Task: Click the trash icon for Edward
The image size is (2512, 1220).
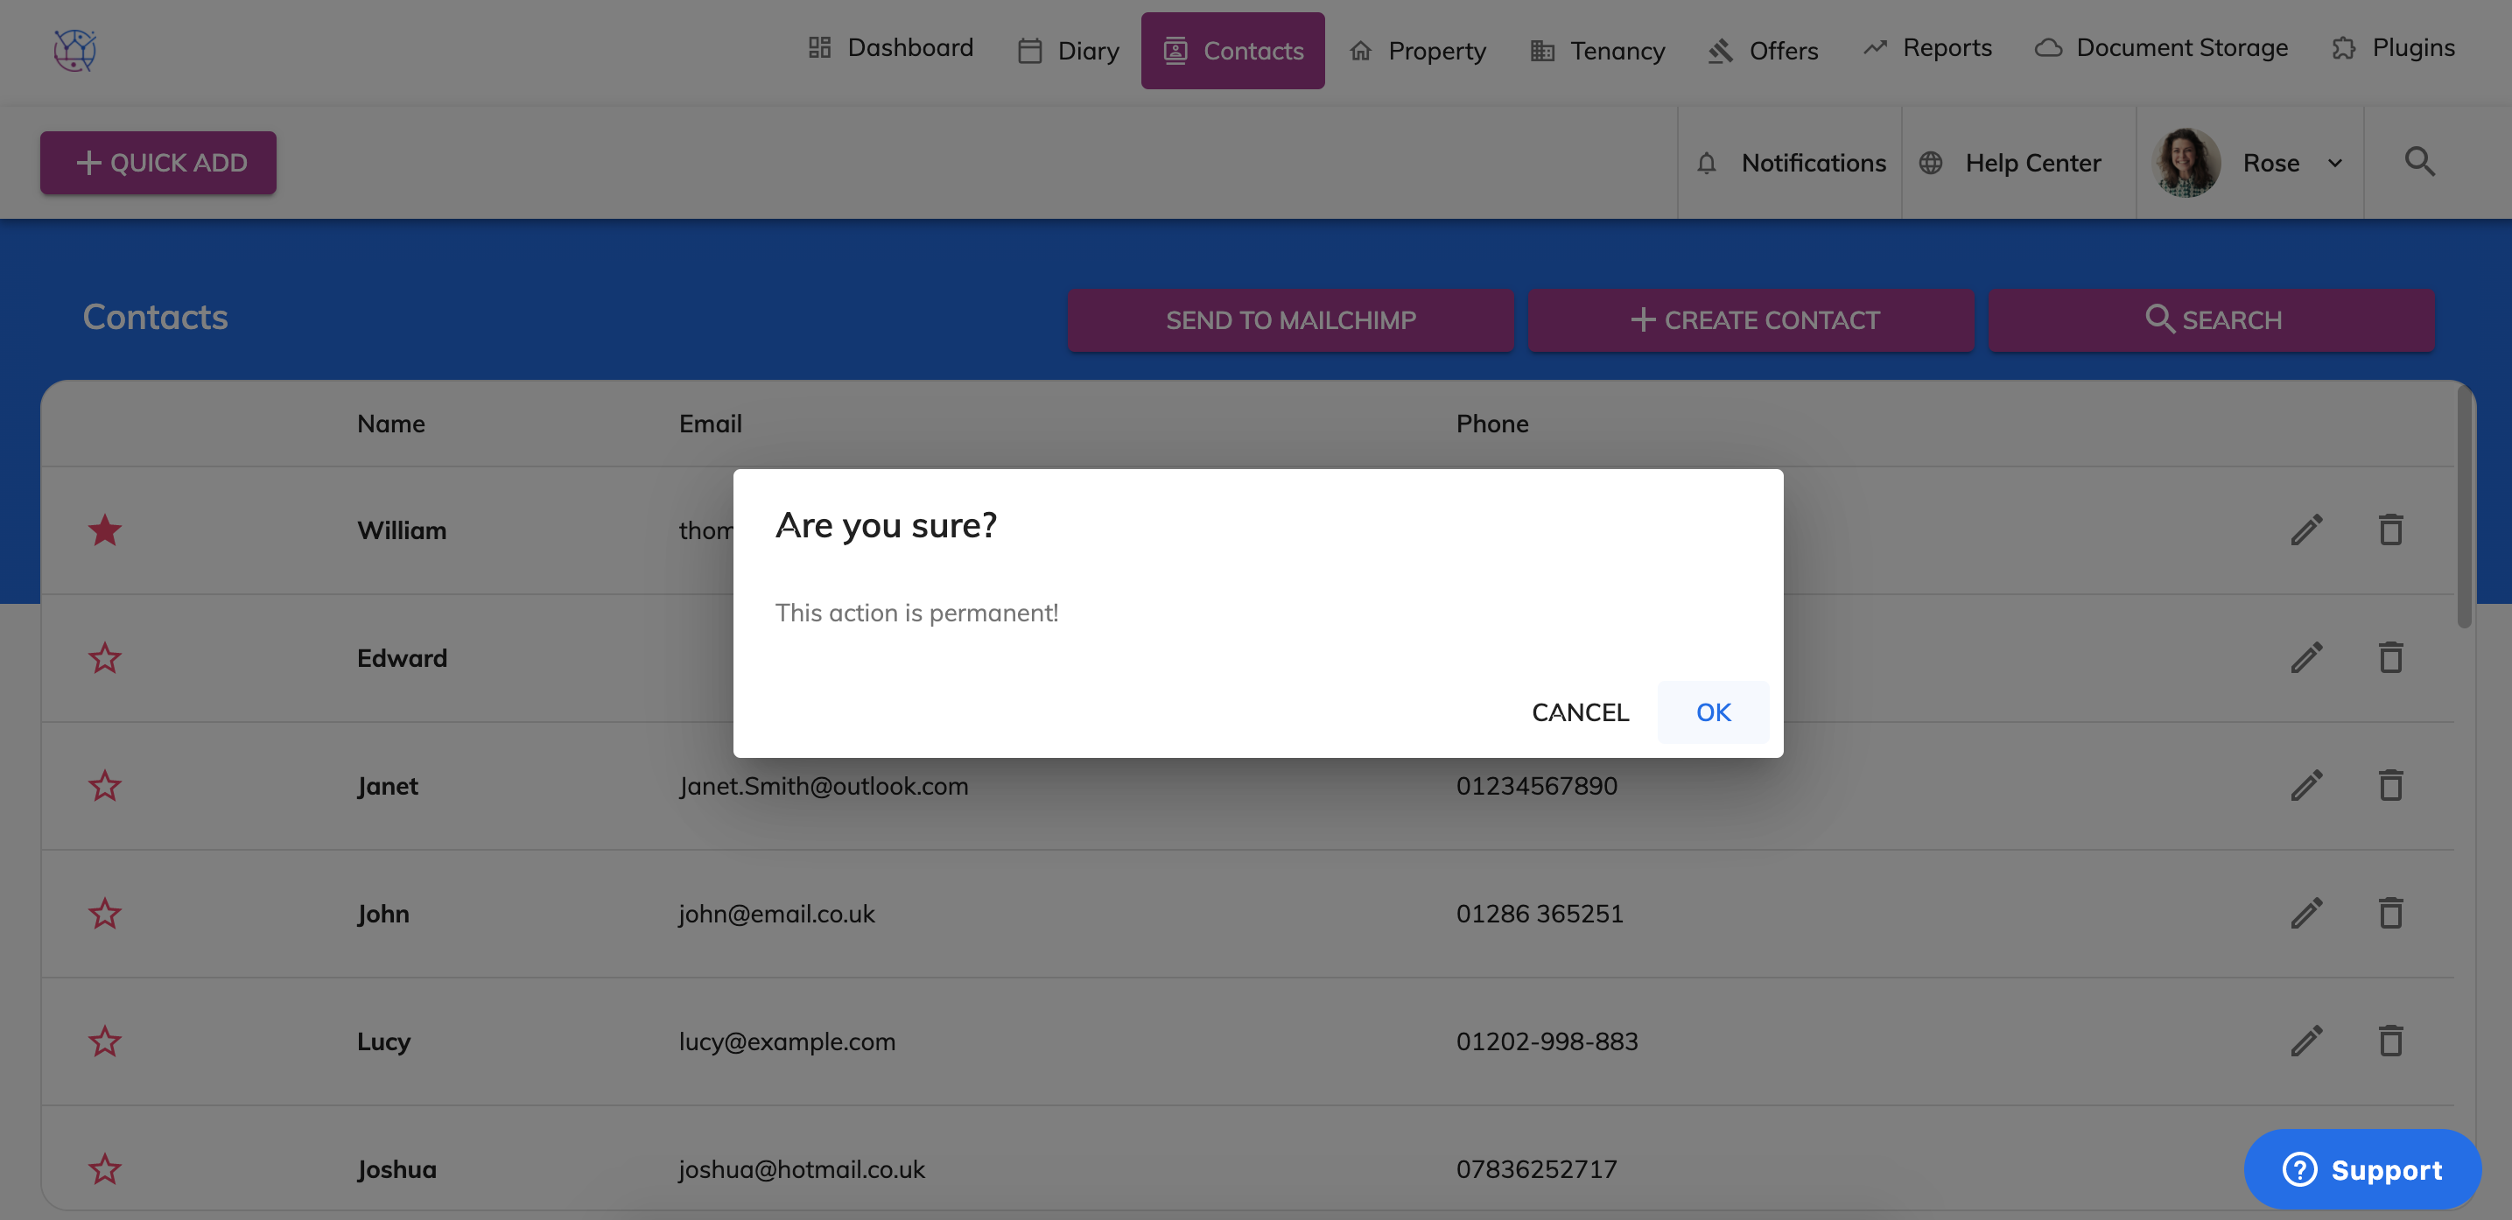Action: [x=2390, y=657]
